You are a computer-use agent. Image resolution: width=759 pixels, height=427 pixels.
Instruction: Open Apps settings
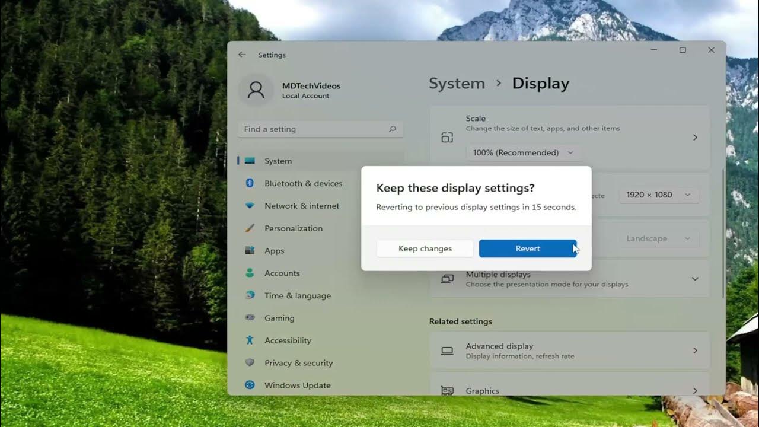[321, 251]
